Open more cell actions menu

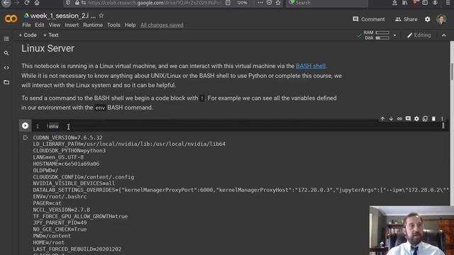tap(442, 119)
